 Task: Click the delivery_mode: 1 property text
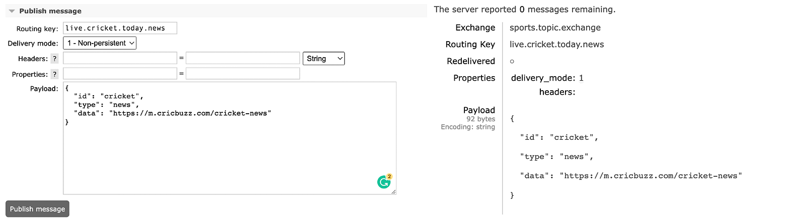(x=547, y=78)
